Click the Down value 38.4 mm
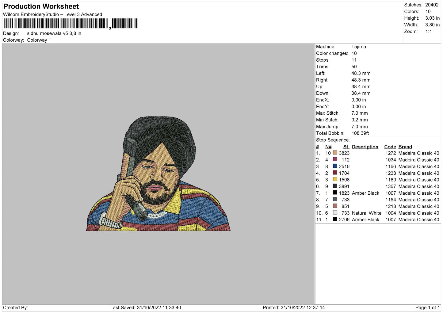Viewport: 443px width, 313px height. click(361, 93)
